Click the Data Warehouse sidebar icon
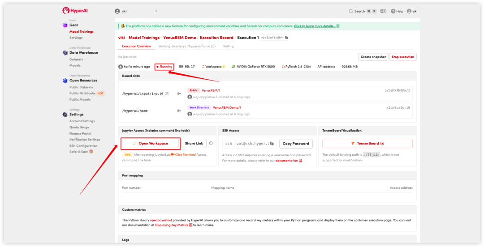Screen dimensions: 484x247 coord(65,53)
